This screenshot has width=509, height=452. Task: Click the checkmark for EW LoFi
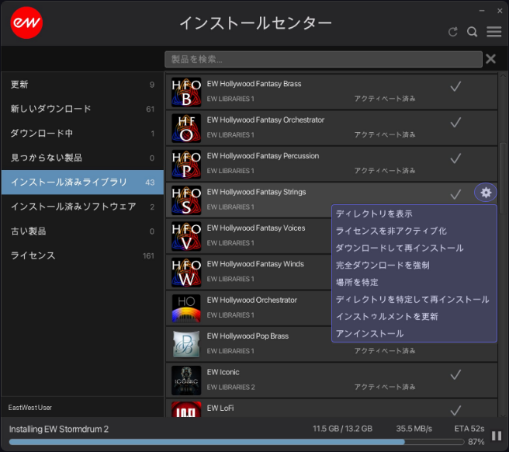[x=455, y=410]
